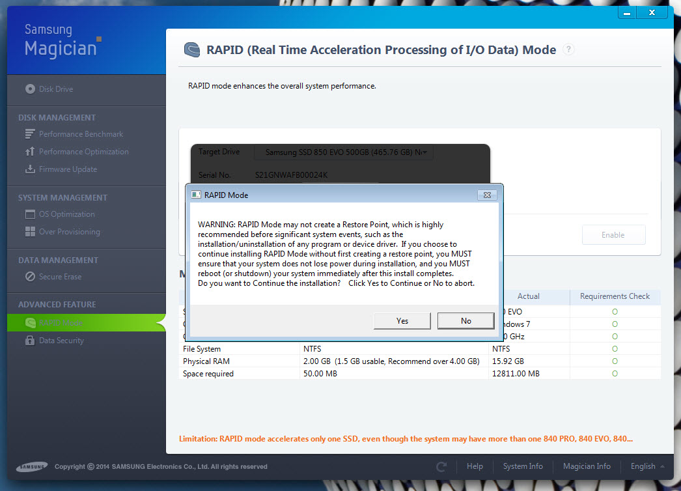Viewport: 681px width, 491px height.
Task: Close the Samsung Magician window
Action: coord(652,12)
